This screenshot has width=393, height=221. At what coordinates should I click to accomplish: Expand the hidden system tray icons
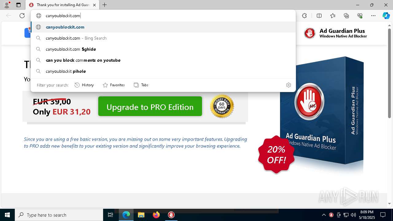324,215
